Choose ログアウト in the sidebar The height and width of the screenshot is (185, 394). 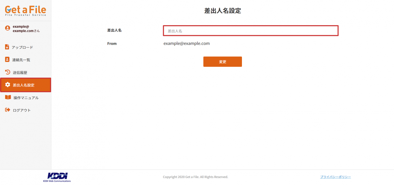point(22,110)
